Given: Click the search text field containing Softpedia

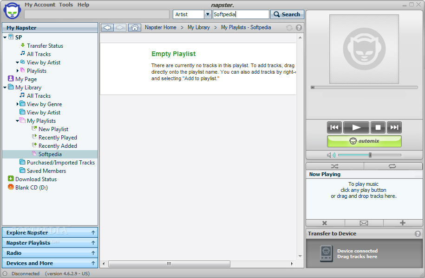Looking at the screenshot, I should pyautogui.click(x=241, y=14).
